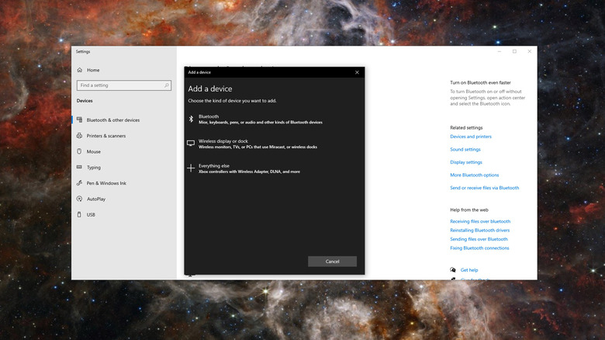Click the Mouse icon in sidebar
Screen dimensions: 605x340
click(80, 151)
